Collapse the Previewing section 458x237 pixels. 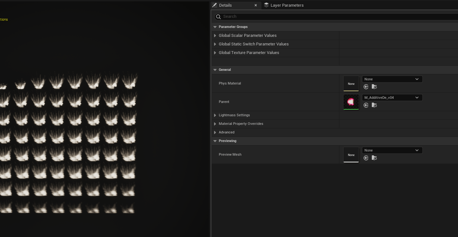215,141
